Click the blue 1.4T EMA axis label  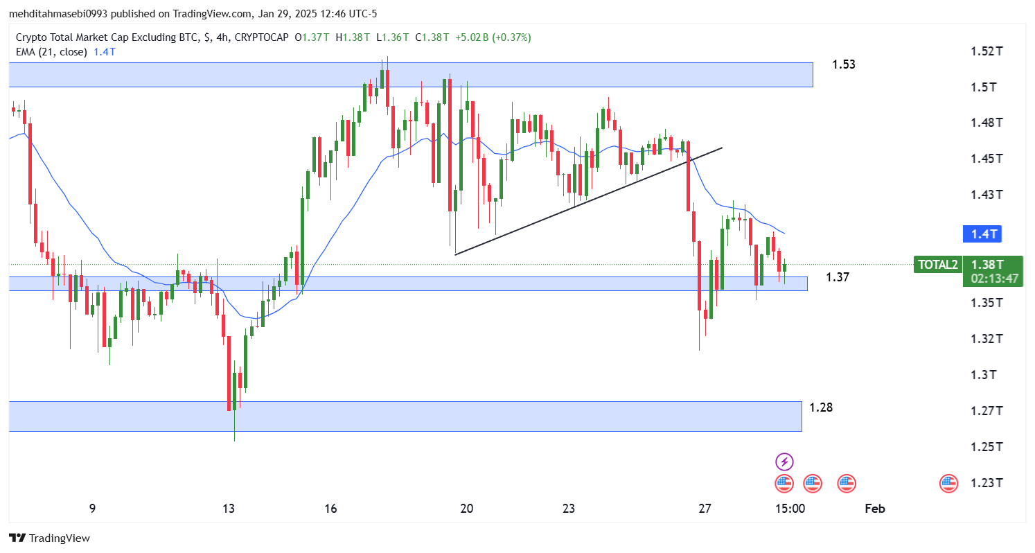[x=982, y=234]
